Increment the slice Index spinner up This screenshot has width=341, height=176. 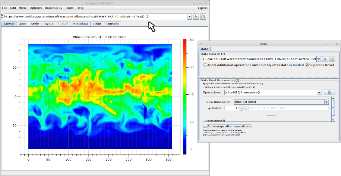click(241, 107)
